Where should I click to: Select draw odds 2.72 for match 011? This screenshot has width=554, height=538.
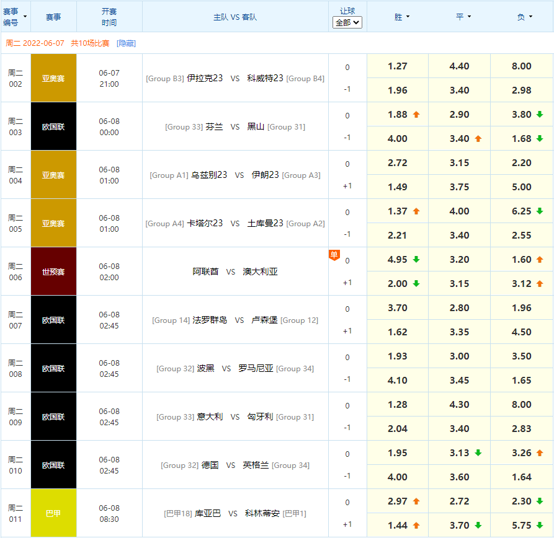pos(459,501)
